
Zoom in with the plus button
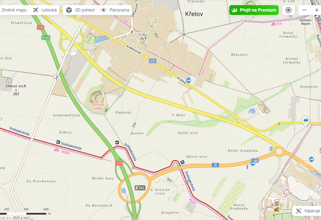[316, 10]
